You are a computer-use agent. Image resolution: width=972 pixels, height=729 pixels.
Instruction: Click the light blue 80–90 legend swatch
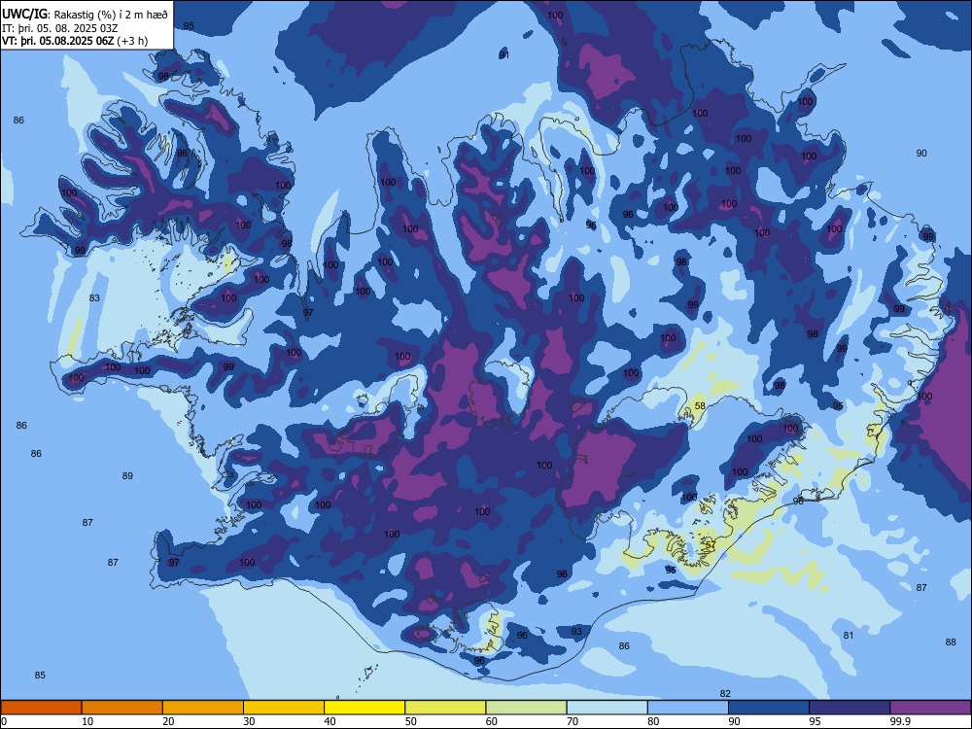coord(688,708)
